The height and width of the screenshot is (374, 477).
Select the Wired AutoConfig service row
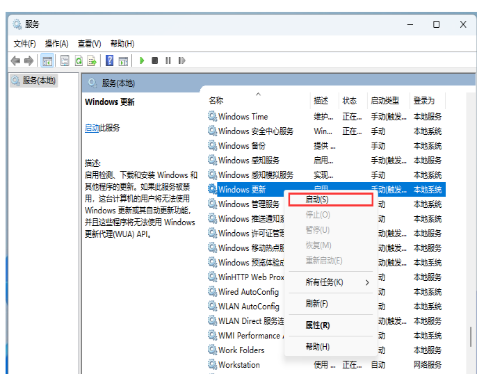point(245,291)
